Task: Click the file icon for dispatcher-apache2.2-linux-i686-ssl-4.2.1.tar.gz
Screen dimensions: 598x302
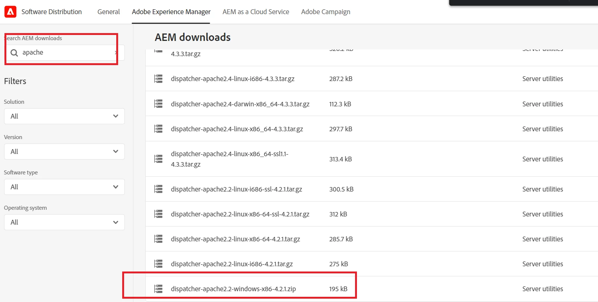Action: [158, 189]
